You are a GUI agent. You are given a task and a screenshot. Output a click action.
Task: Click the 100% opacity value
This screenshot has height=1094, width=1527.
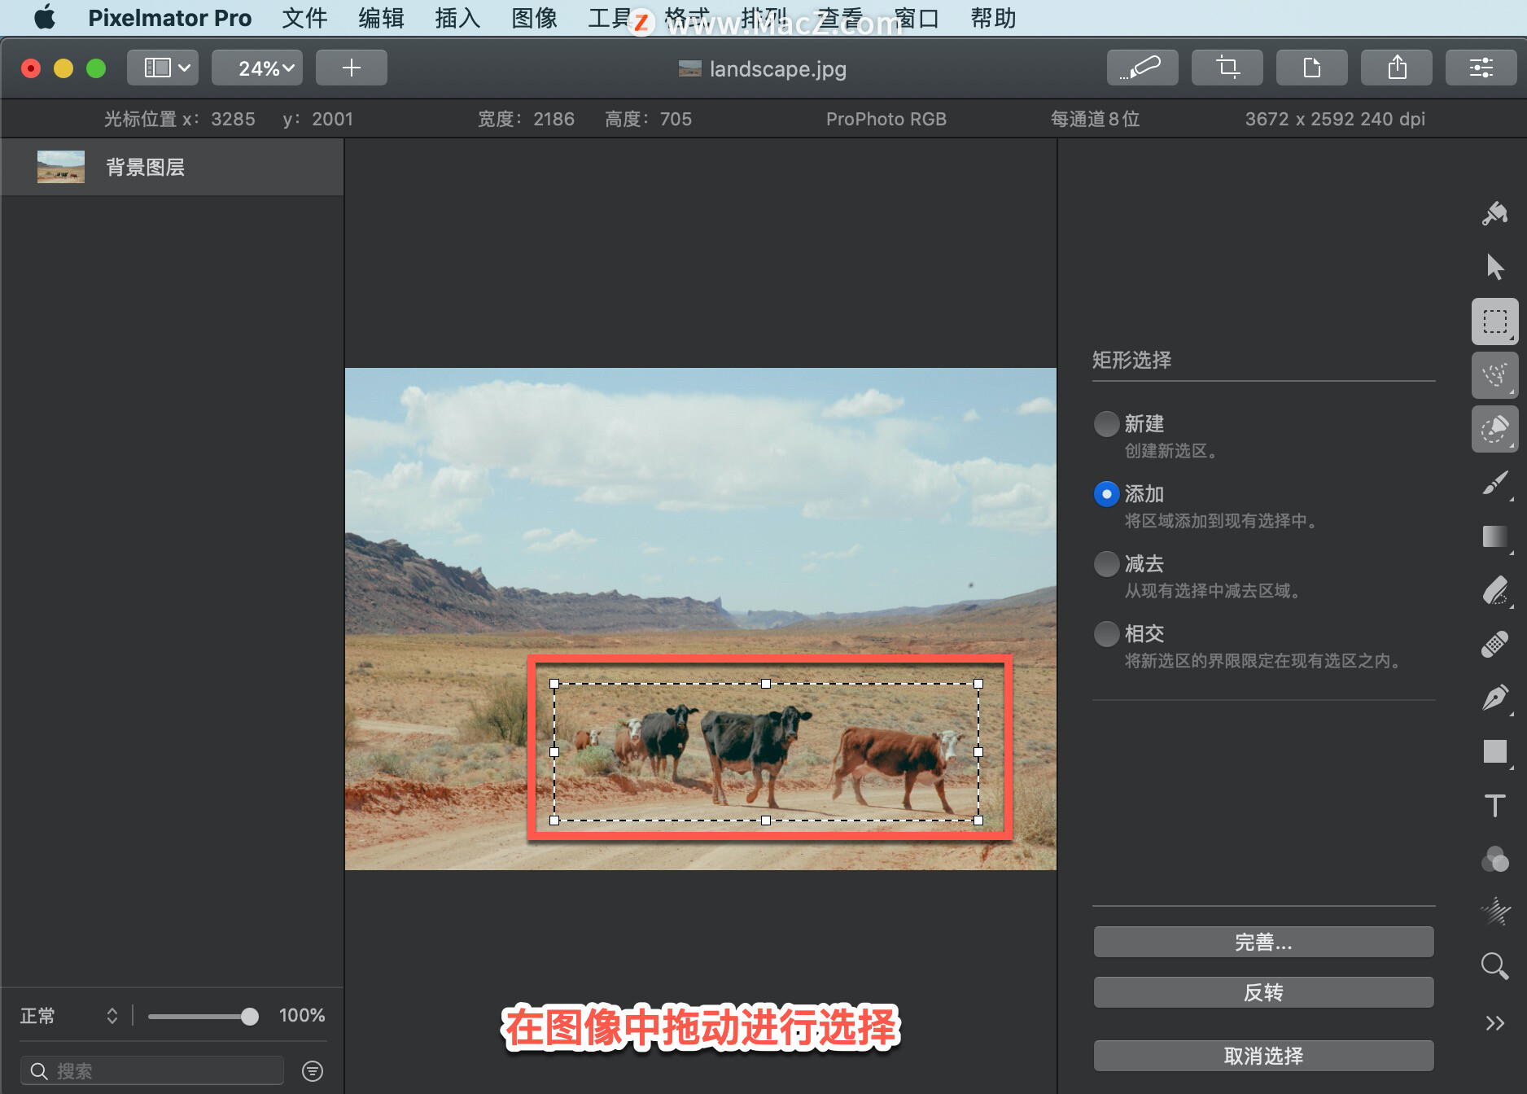pos(302,1015)
